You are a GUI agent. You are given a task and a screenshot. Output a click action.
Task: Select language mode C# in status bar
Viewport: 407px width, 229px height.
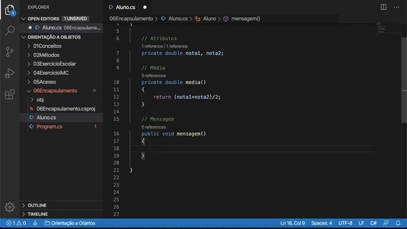pyautogui.click(x=373, y=223)
